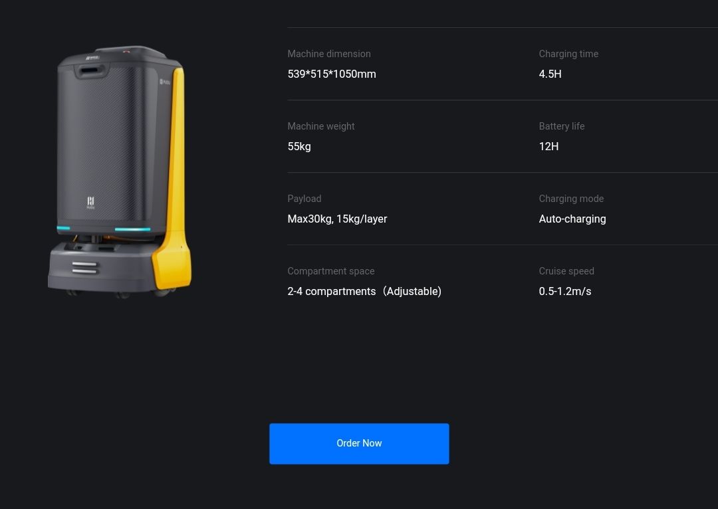Click the Max30kg, 15kg/layer payload value

pos(337,219)
